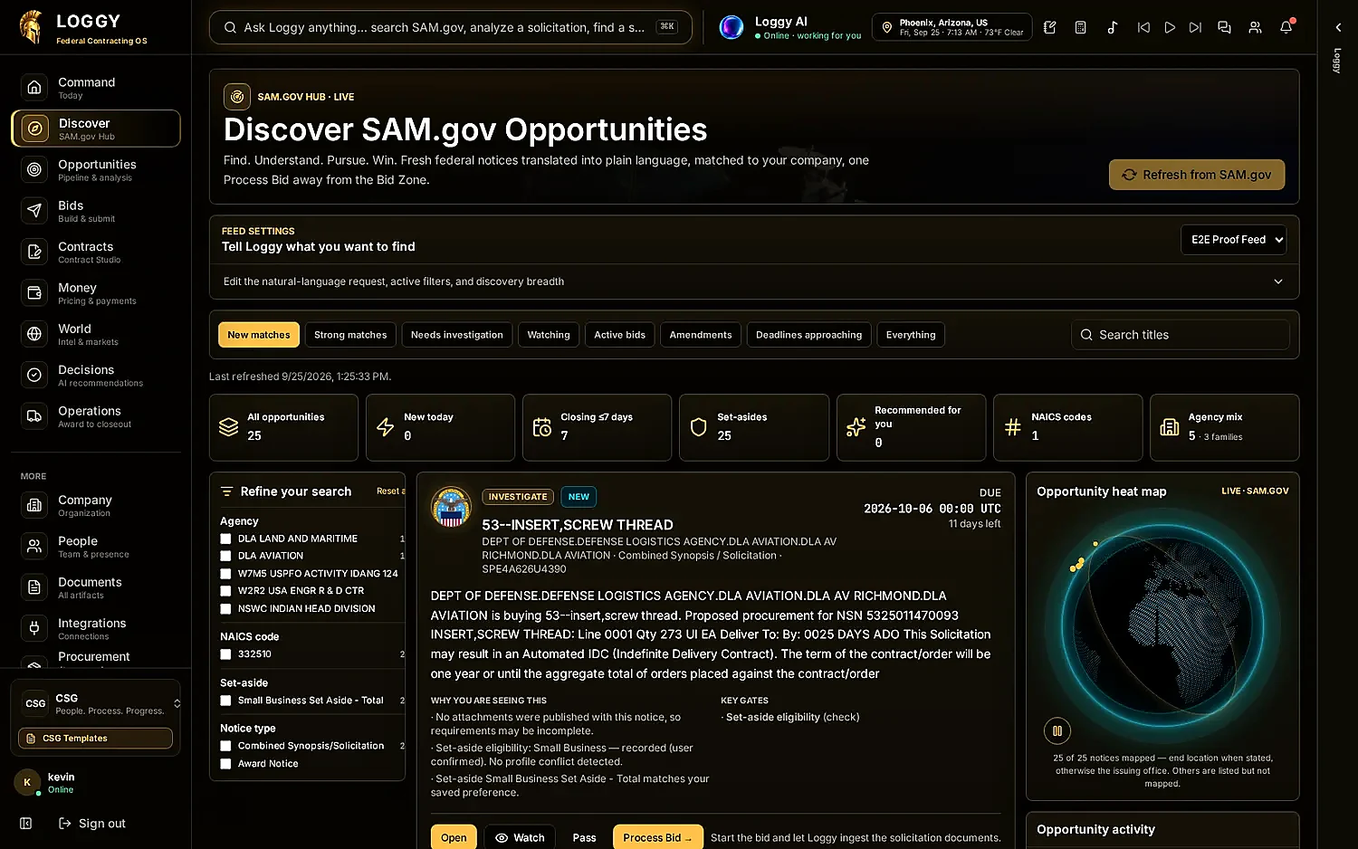Click Sign out
The image size is (1358, 849).
92,823
